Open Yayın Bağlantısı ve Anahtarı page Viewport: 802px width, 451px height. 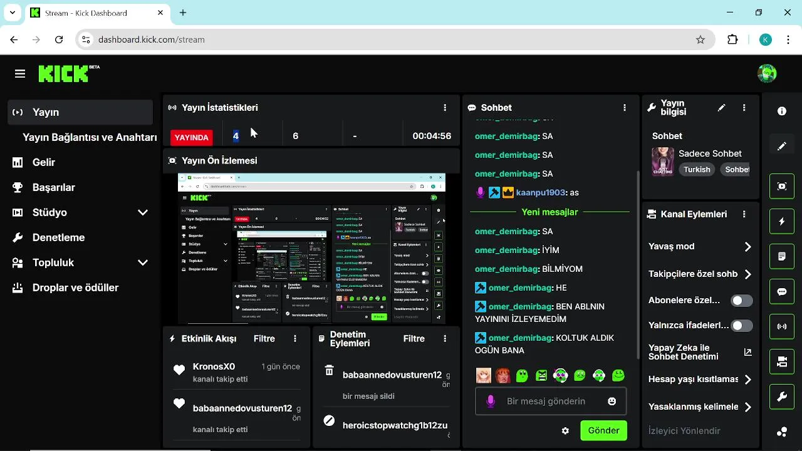pyautogui.click(x=90, y=137)
